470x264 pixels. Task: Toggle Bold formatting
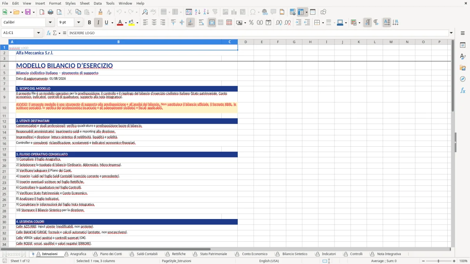click(x=89, y=23)
